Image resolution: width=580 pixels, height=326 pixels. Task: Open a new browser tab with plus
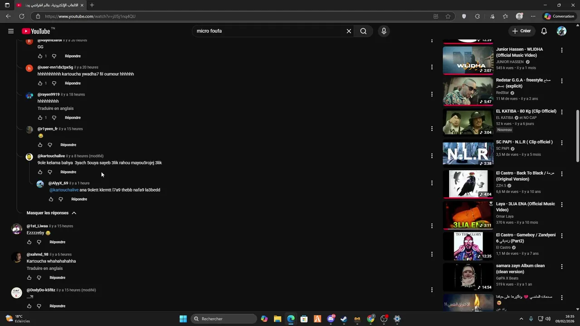(92, 5)
